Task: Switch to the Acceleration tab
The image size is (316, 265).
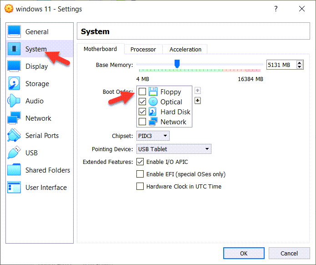Action: coord(186,49)
